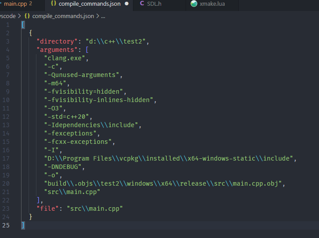This screenshot has height=238, width=319.
Task: Click the "-Idependencies\\include" argument
Action: coord(91,125)
